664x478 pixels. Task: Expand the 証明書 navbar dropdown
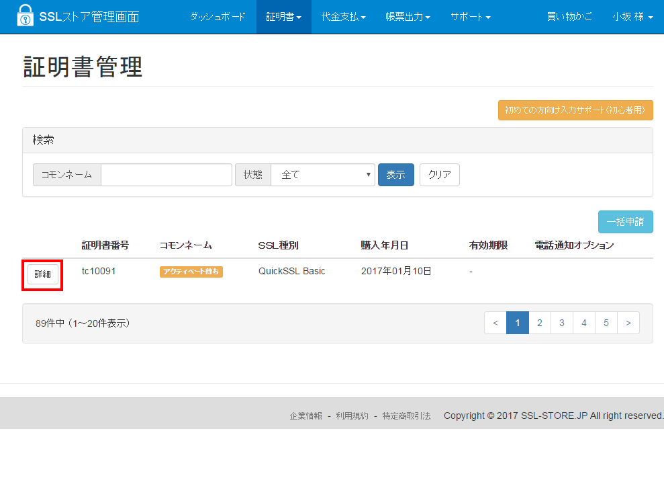tap(284, 17)
